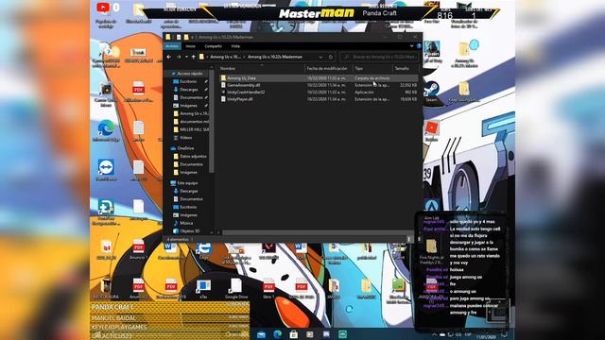The height and width of the screenshot is (340, 605).
Task: Open the taskbar clock and date
Action: click(x=486, y=336)
